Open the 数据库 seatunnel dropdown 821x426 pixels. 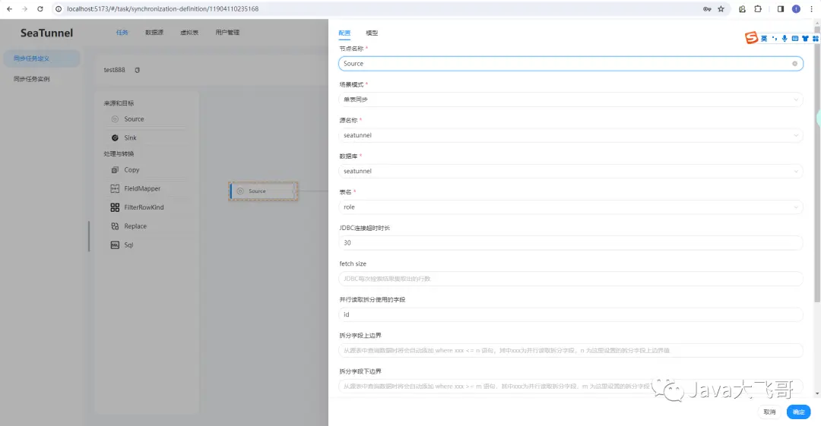pos(571,171)
